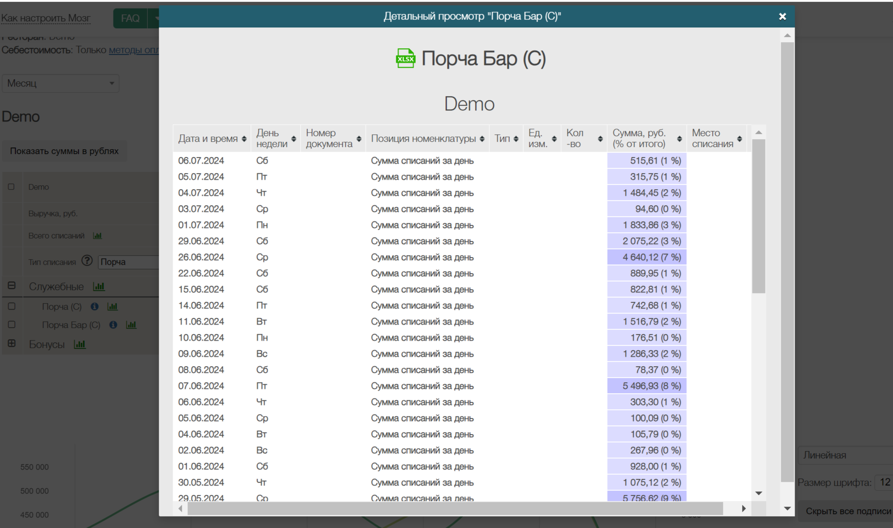Image resolution: width=893 pixels, height=528 pixels.
Task: Click chart icon beside Порча Бар (С)
Action: (x=131, y=325)
